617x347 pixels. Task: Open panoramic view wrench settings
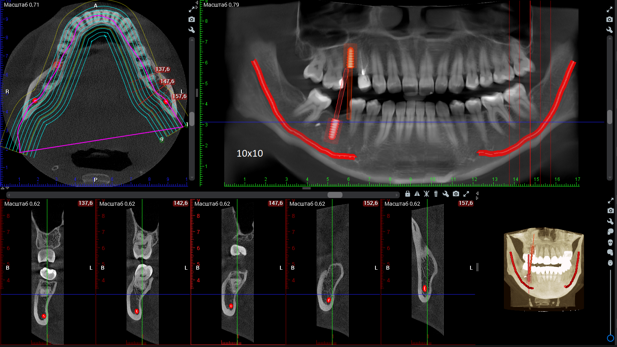[x=610, y=30]
